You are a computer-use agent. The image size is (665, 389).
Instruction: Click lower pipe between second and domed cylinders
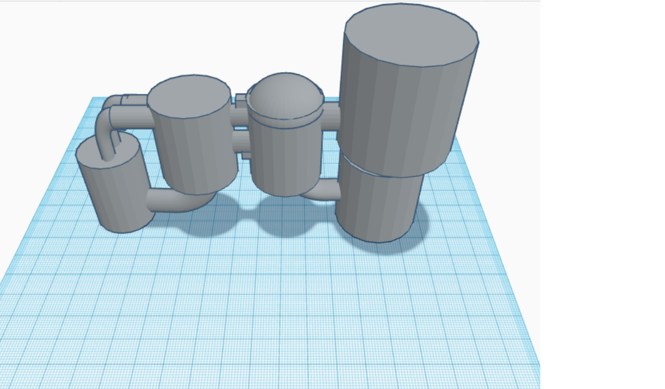point(242,141)
